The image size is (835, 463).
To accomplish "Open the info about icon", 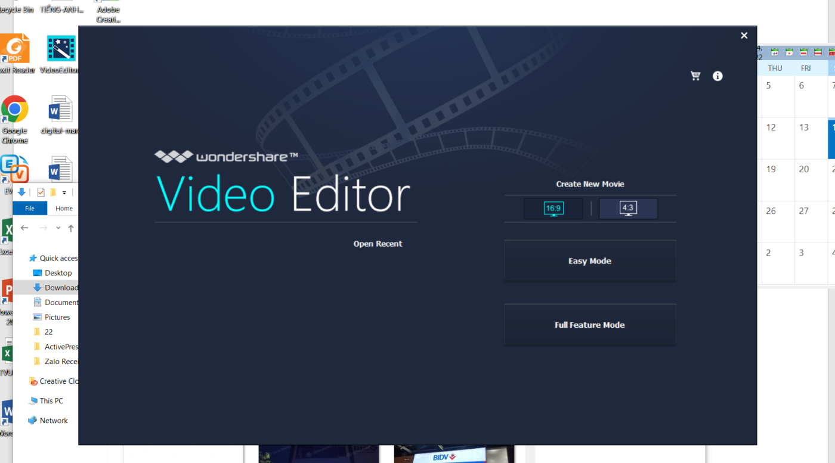I will (x=718, y=76).
